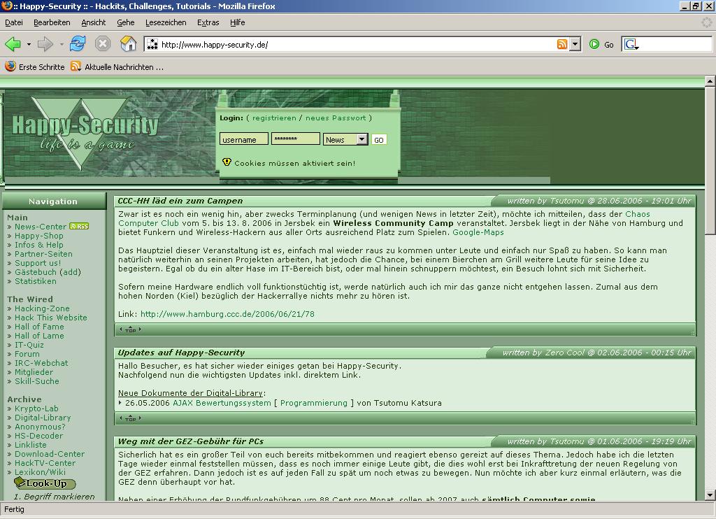Click the TOP arrow under Updates article
The width and height of the screenshot is (716, 519).
click(131, 418)
